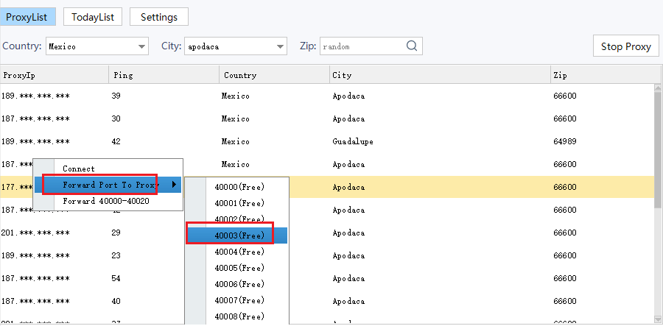Screen dimensions: 663x326
Task: Click the vertical scrollbar of proxy list
Action: [x=658, y=147]
